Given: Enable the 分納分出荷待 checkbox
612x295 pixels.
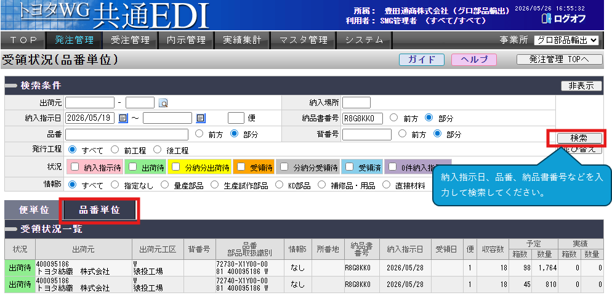Looking at the screenshot, I should (x=176, y=167).
